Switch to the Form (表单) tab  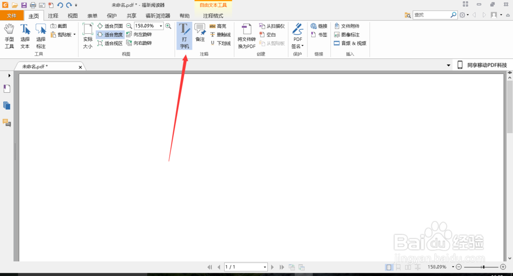click(92, 16)
